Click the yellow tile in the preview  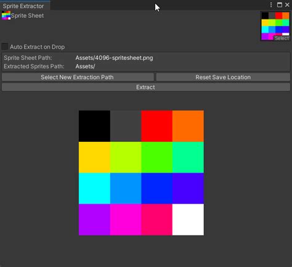click(94, 157)
